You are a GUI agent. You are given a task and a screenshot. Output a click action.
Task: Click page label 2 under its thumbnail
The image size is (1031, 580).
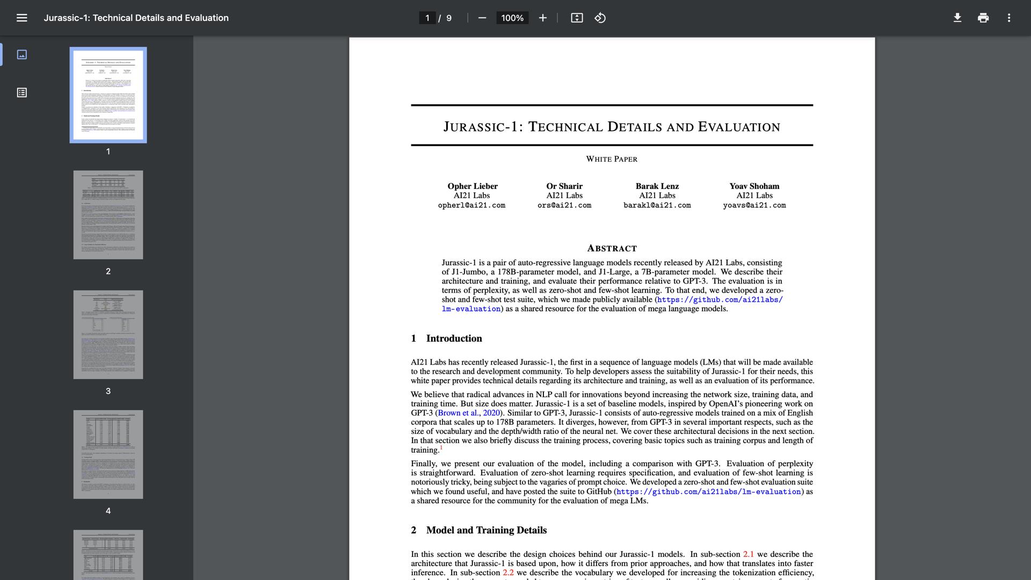[x=108, y=271]
